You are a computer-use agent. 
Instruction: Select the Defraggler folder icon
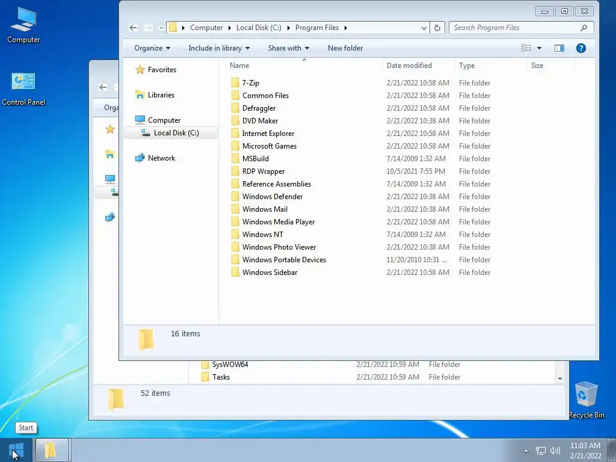click(x=235, y=108)
